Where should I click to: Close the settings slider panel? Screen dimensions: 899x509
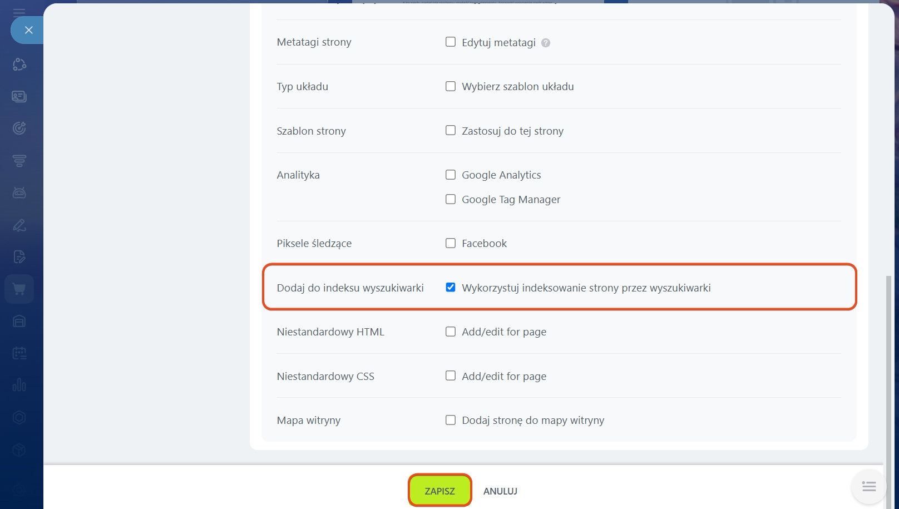(x=28, y=30)
